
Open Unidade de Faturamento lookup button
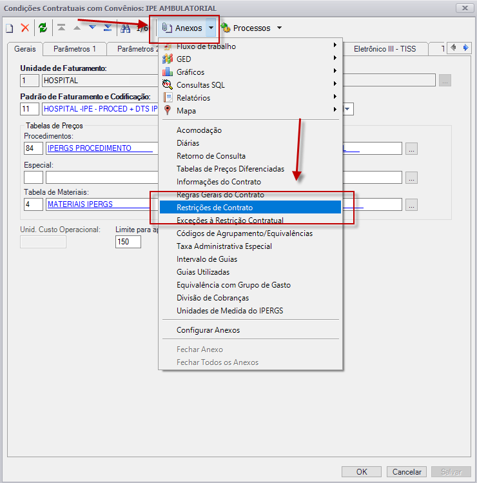[x=445, y=81]
